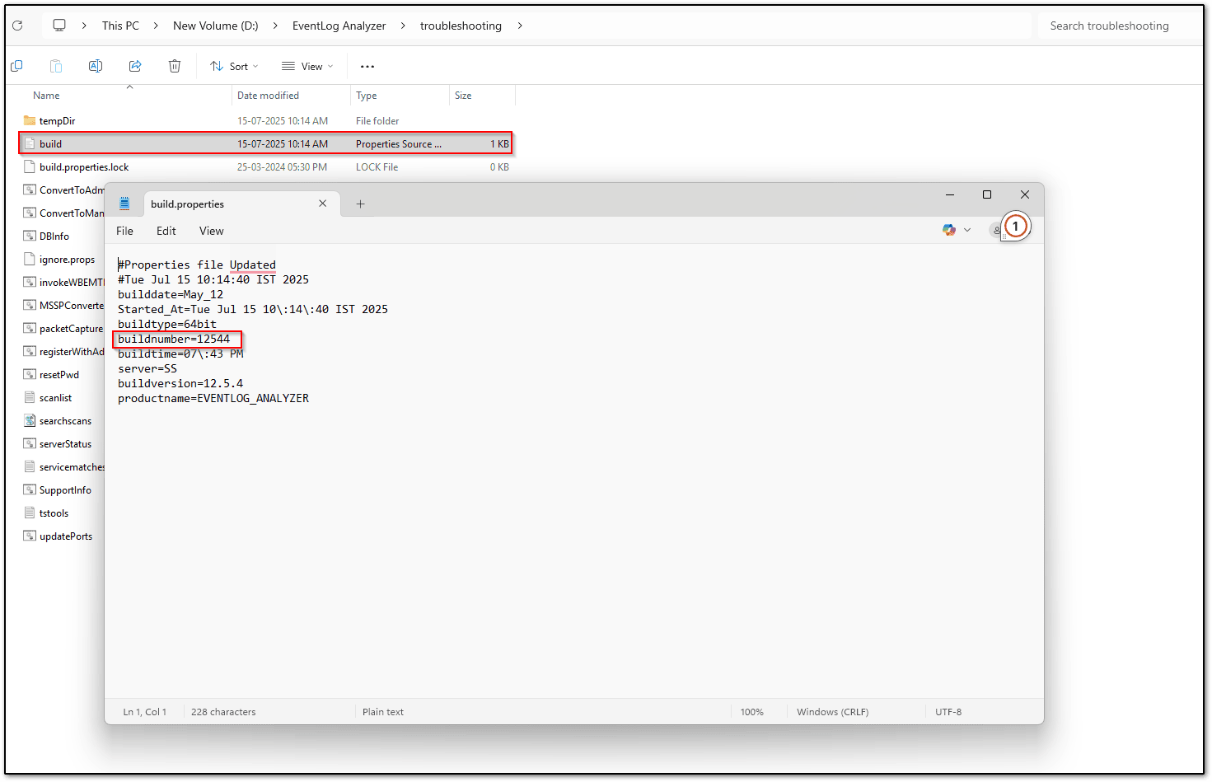The height and width of the screenshot is (782, 1212).
Task: Click the Delete trash icon in Explorer toolbar
Action: tap(175, 66)
